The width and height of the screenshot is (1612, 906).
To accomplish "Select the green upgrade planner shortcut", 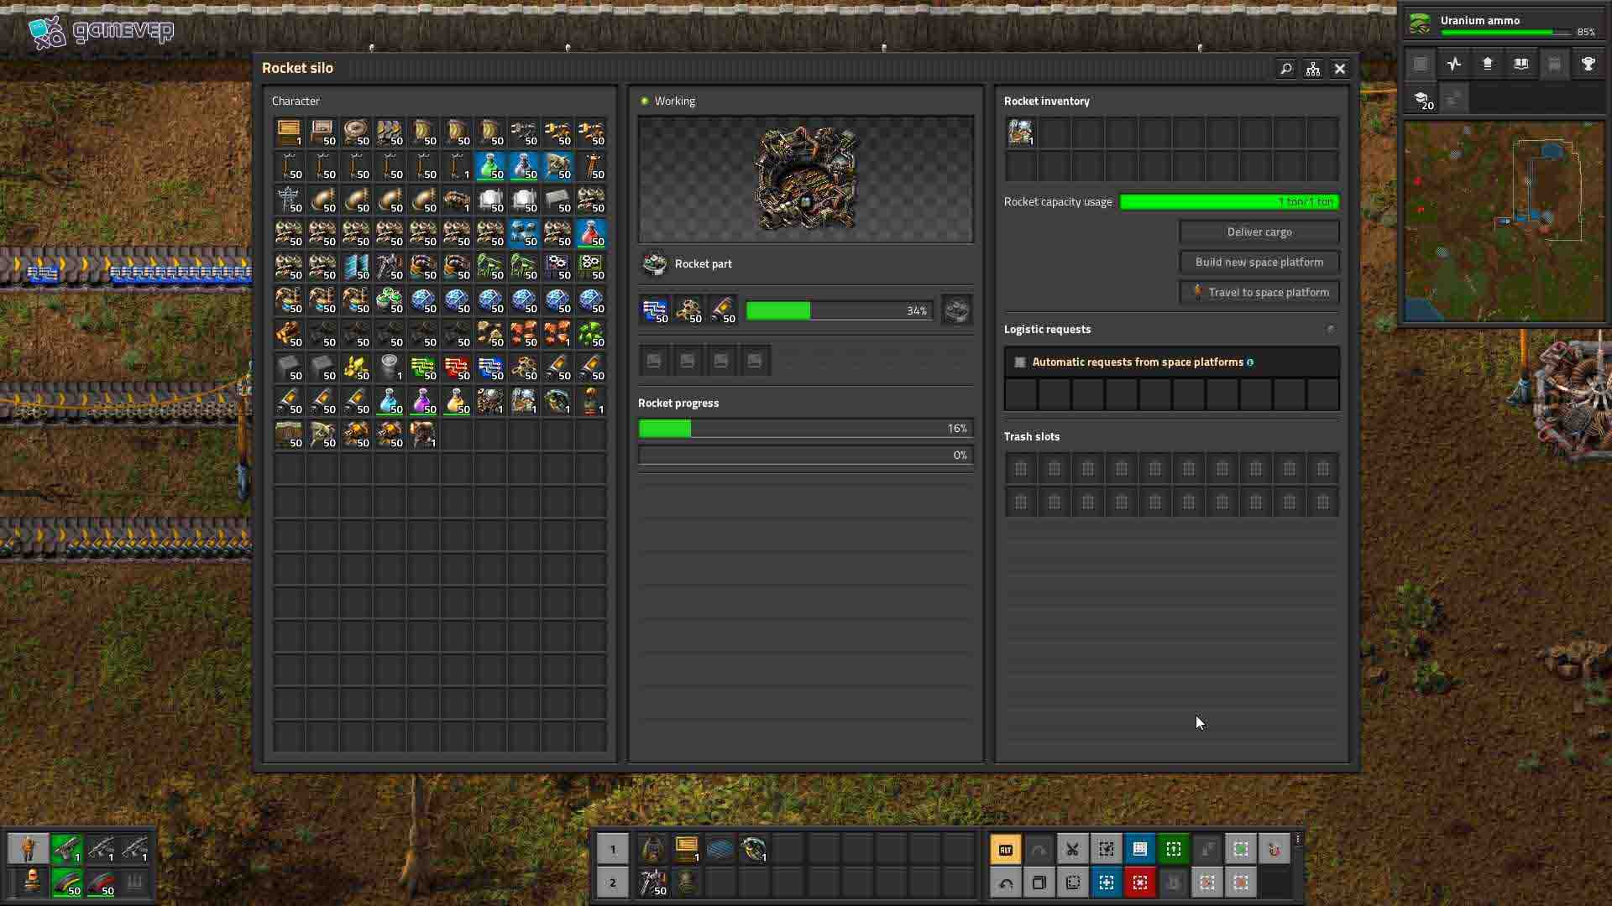I will (x=1174, y=850).
